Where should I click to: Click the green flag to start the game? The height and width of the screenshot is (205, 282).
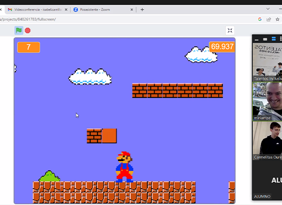coord(18,30)
